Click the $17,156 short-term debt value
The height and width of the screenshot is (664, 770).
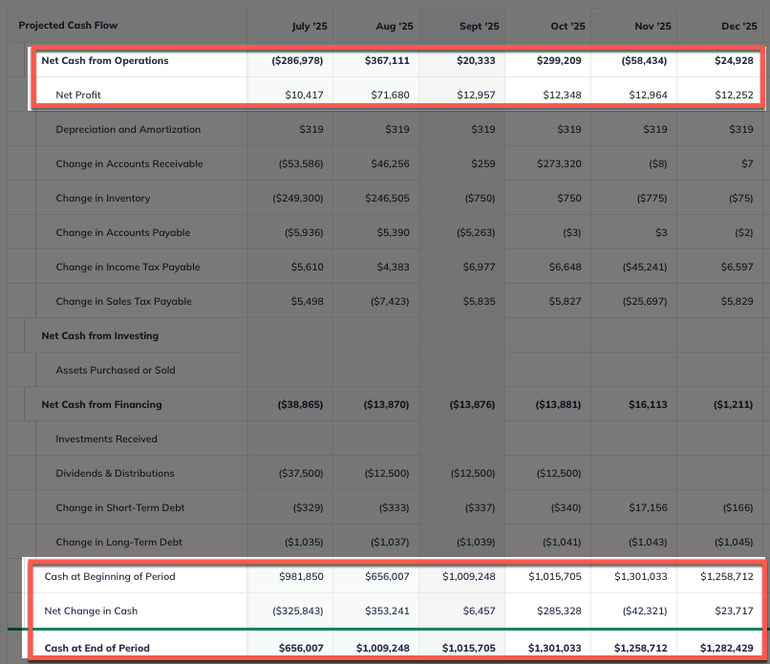pyautogui.click(x=649, y=507)
